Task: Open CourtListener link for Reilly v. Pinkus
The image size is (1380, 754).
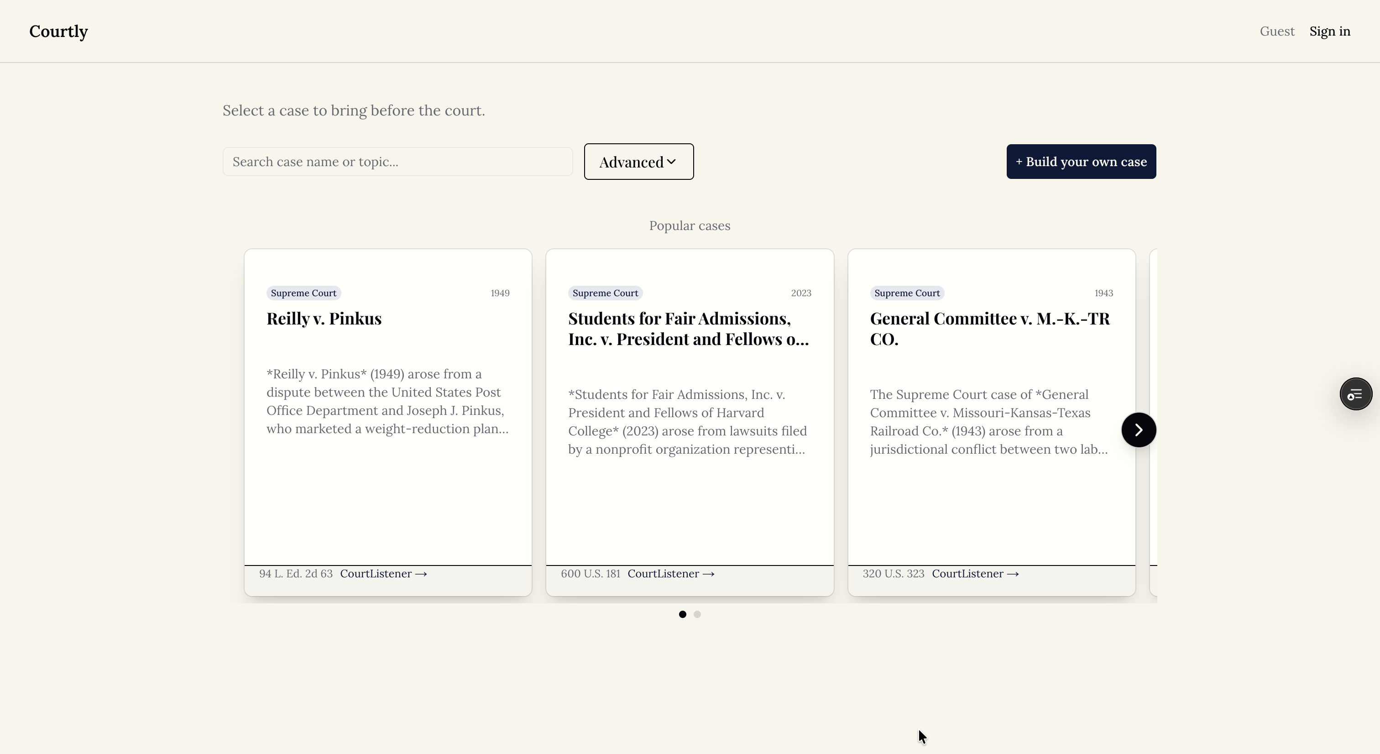Action: (384, 573)
